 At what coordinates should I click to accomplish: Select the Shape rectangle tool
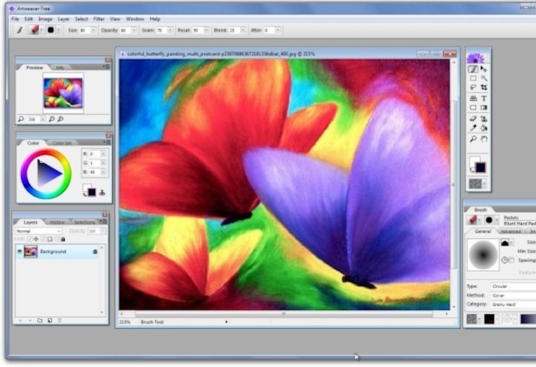[473, 107]
